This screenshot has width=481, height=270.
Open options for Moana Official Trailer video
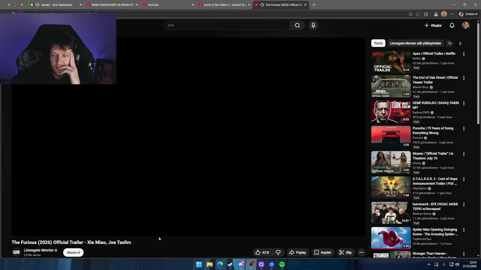[464, 154]
